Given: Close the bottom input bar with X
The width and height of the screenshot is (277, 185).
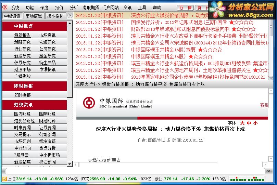Looking at the screenshot, I should pyautogui.click(x=268, y=171).
